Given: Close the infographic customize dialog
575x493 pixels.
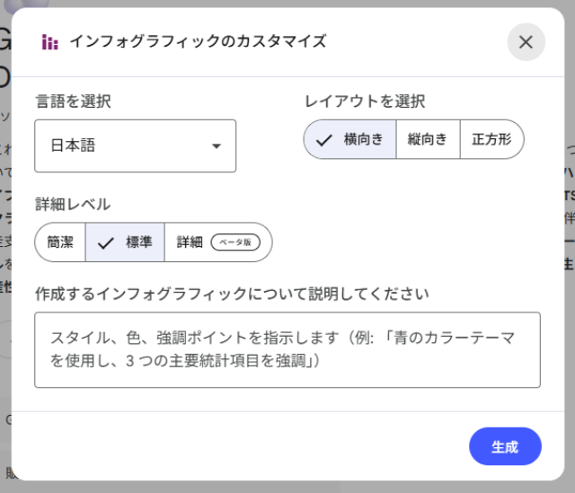Looking at the screenshot, I should [x=526, y=42].
